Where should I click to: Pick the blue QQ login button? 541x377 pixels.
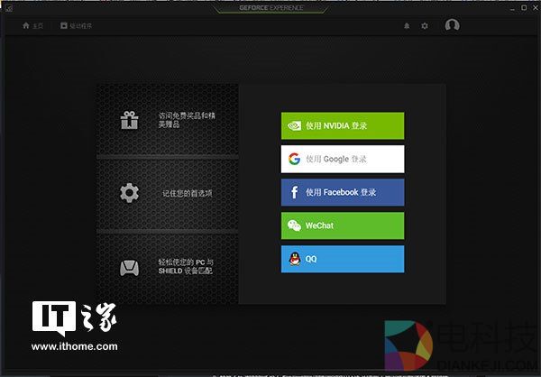pos(343,259)
